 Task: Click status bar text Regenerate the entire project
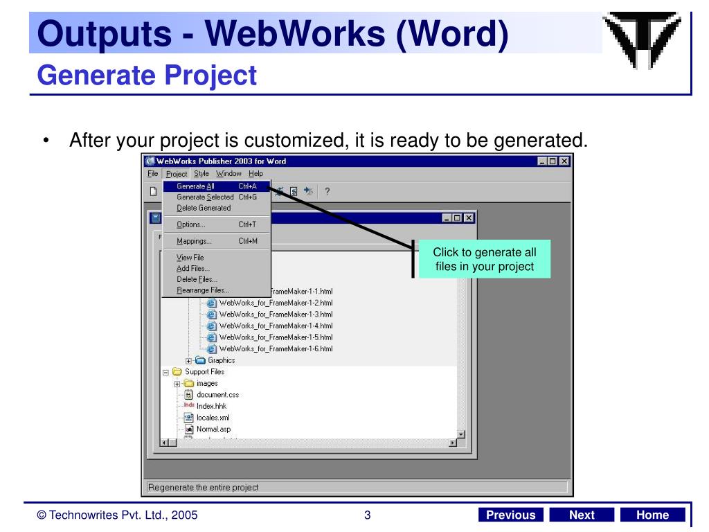click(x=203, y=487)
